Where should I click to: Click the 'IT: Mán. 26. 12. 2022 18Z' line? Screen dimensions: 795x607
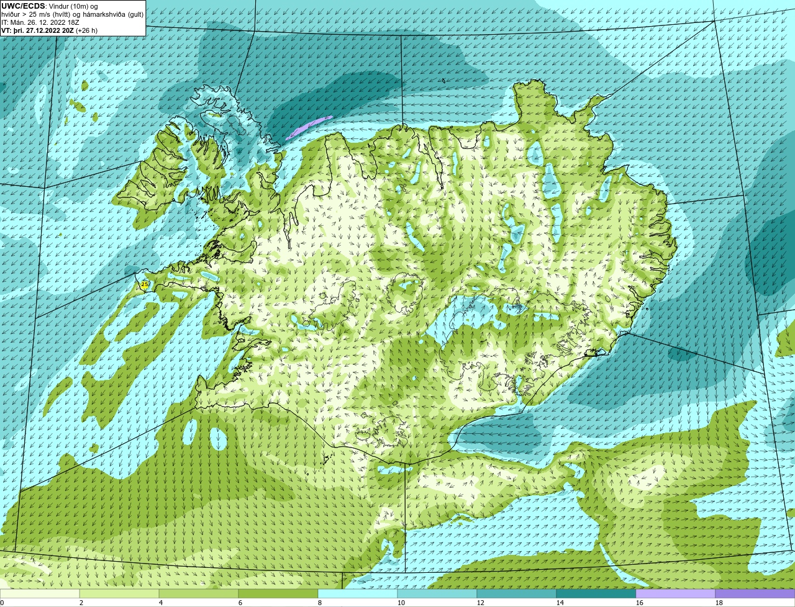pos(40,22)
